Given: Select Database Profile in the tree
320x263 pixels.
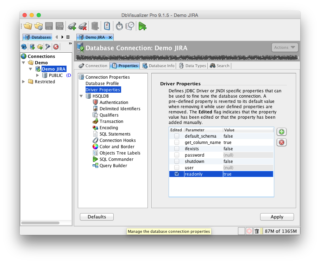Looking at the screenshot, I should pos(102,83).
